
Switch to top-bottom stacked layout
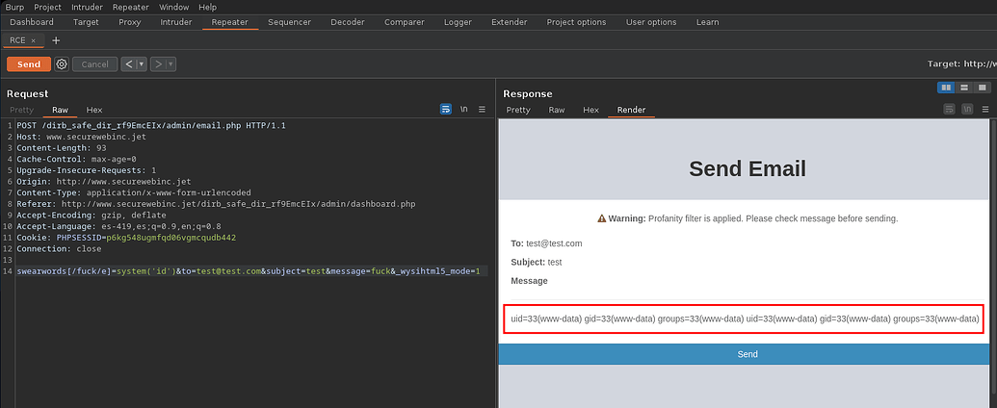coord(964,88)
